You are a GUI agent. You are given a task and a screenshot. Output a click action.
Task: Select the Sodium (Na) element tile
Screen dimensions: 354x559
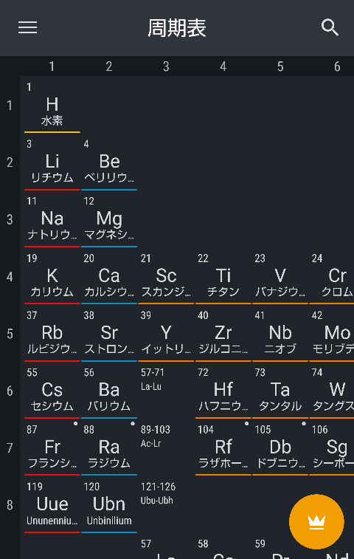pos(52,221)
